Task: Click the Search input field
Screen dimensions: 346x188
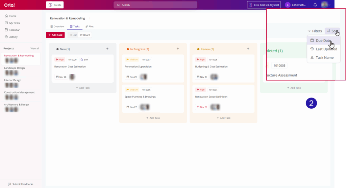Action: pos(155,5)
